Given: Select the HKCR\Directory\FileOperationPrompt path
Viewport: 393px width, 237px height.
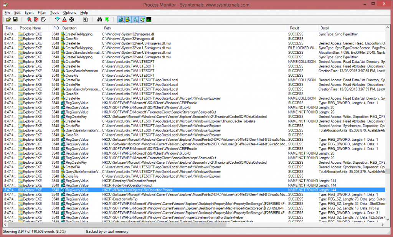Looking at the screenshot, I should 129,181.
